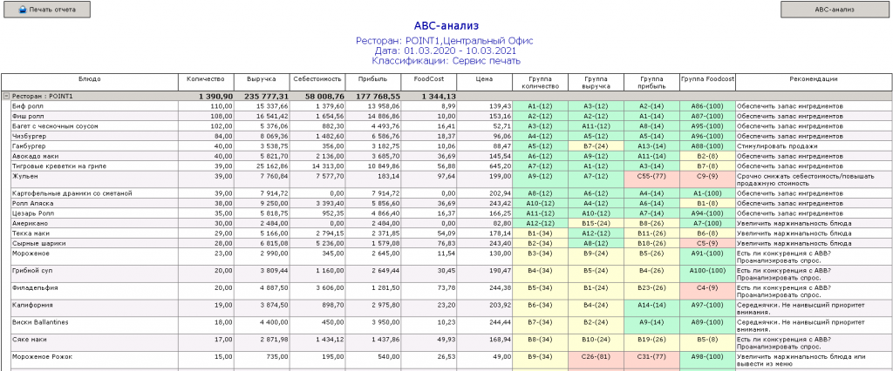Click the Себестоимость column header

[x=318, y=80]
